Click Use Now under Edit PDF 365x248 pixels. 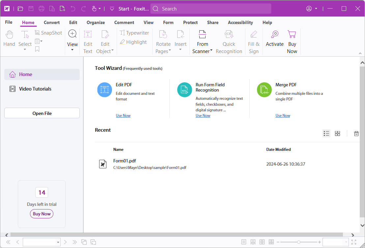click(x=123, y=116)
